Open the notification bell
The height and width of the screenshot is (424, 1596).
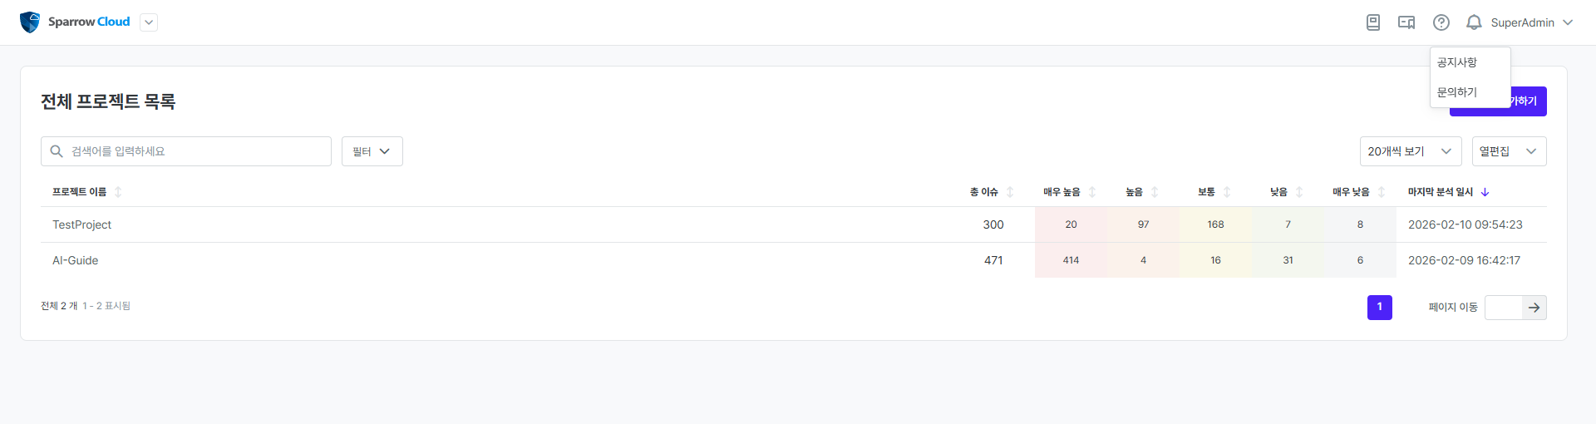1474,22
